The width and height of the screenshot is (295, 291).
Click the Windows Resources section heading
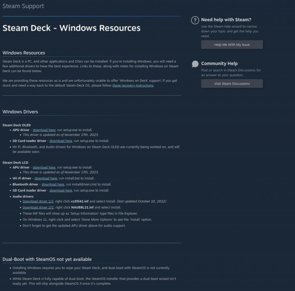point(24,53)
